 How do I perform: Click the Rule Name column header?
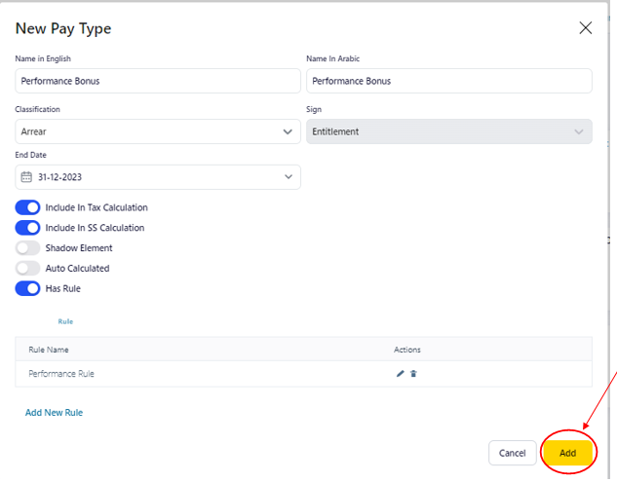[49, 350]
